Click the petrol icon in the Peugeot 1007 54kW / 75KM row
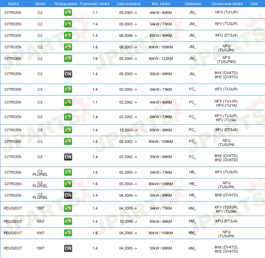 pos(68,208)
